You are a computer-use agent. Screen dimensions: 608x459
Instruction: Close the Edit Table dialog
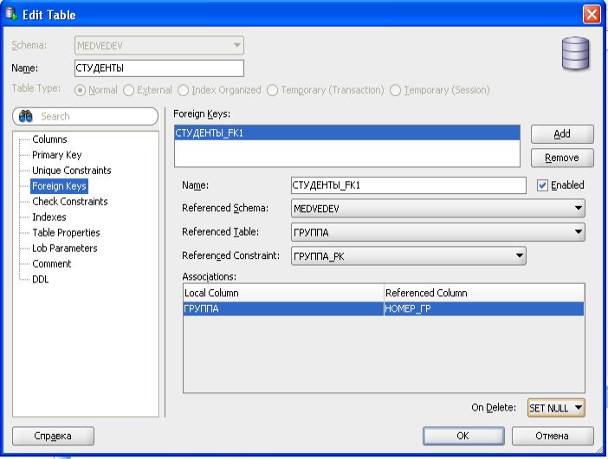592,15
